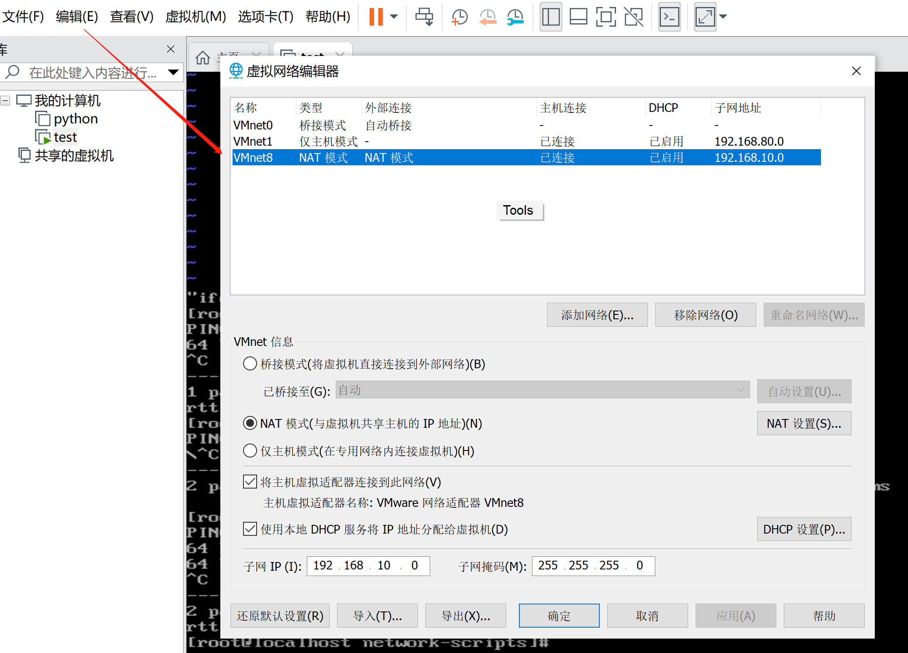Enter full screen mode icon
The image size is (908, 653).
pyautogui.click(x=606, y=17)
